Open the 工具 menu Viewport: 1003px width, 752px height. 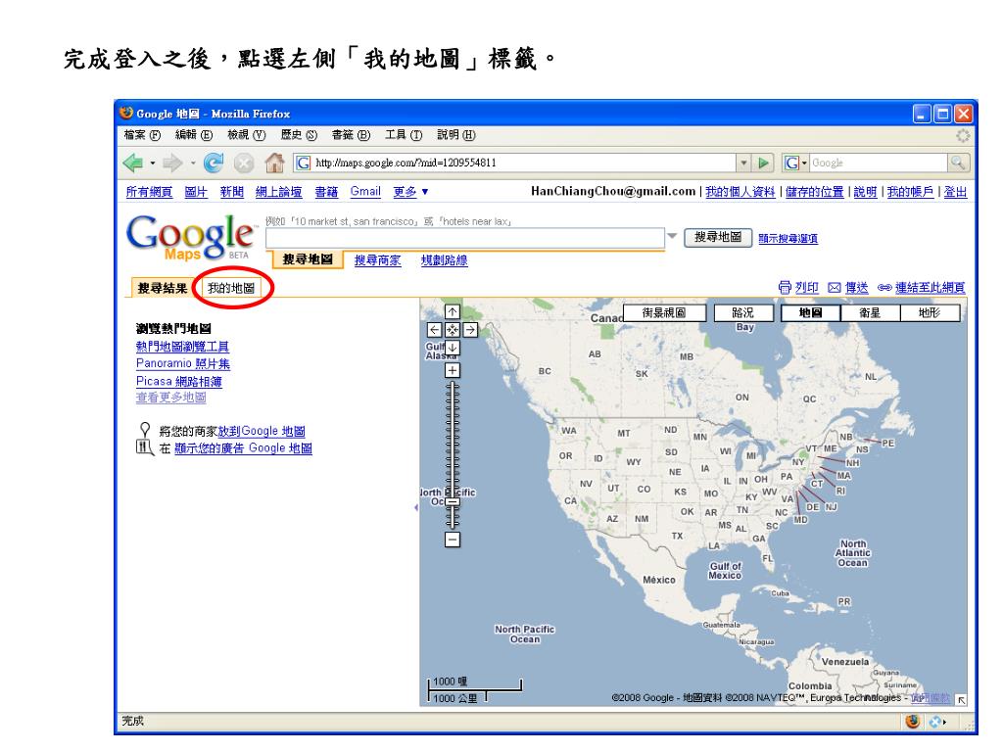(x=403, y=135)
